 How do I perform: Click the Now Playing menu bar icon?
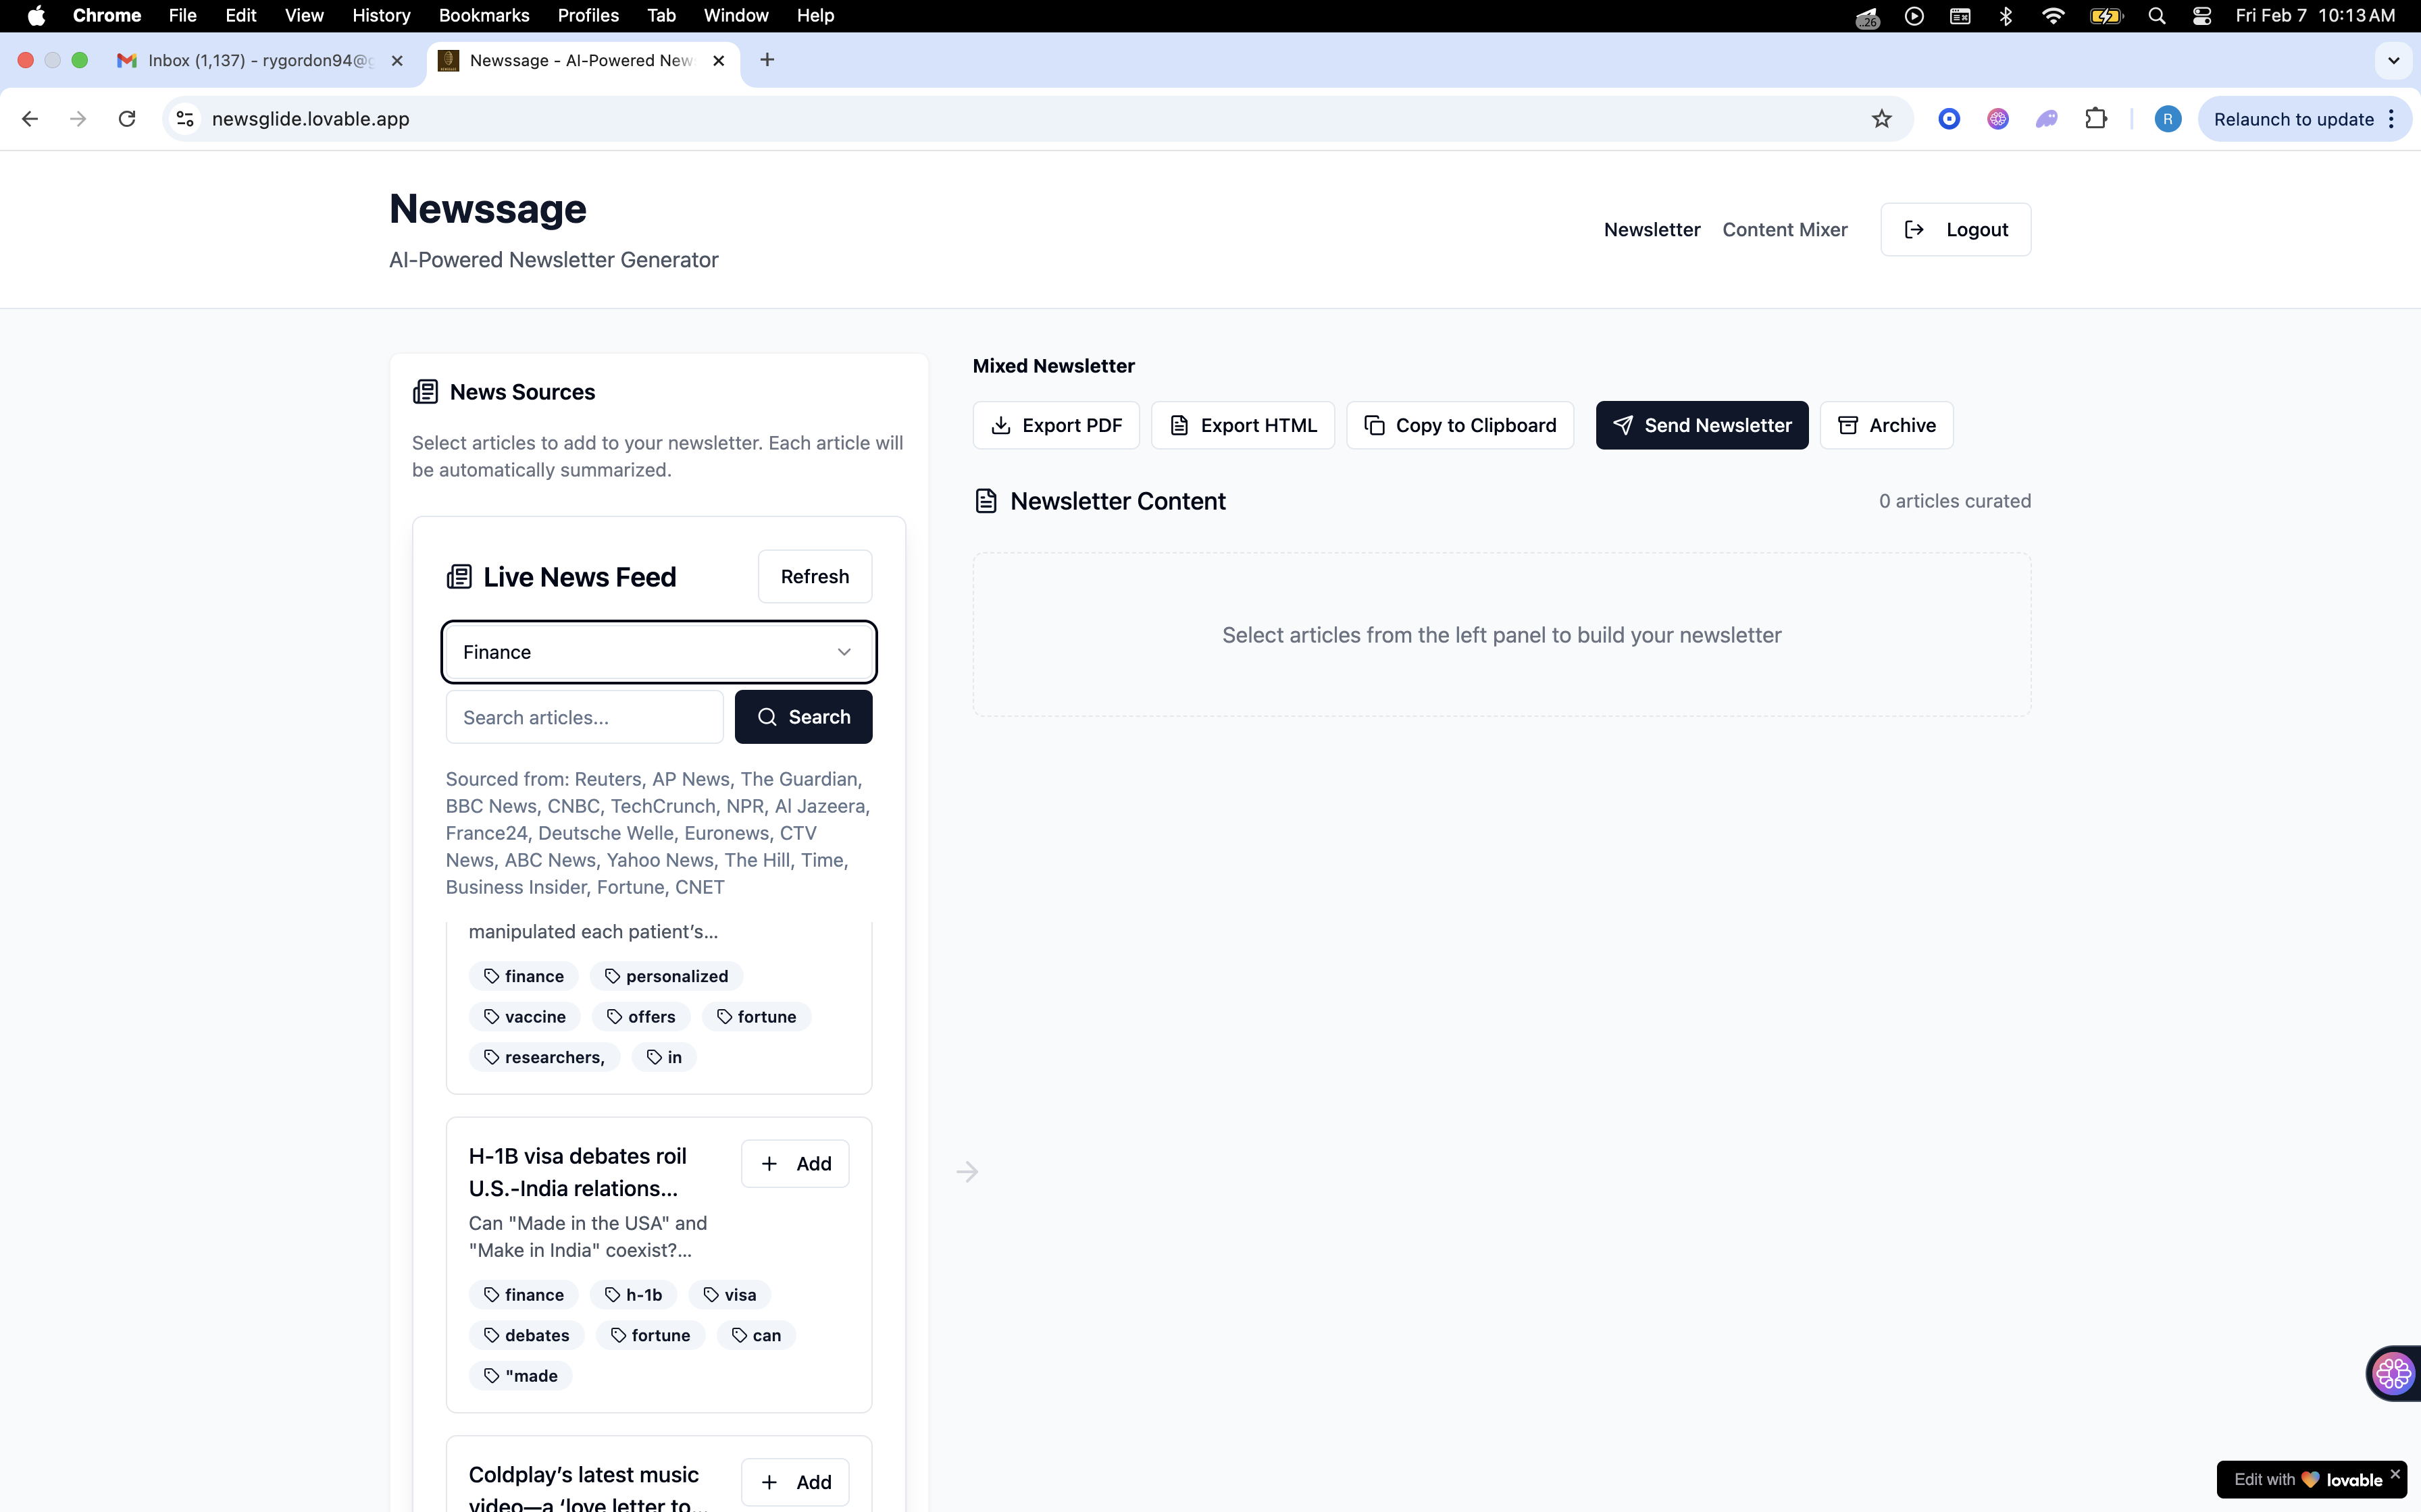(x=1914, y=16)
